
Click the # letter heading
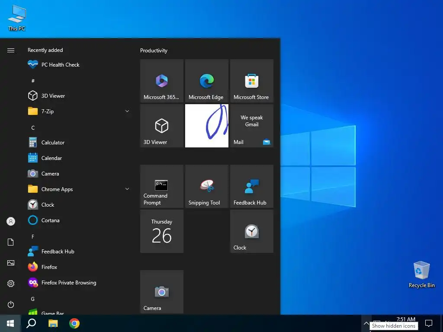tap(33, 81)
